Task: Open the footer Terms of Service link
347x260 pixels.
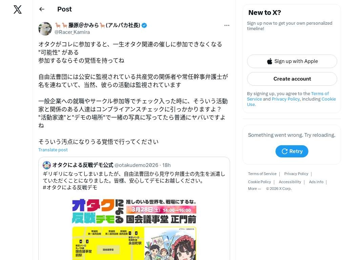Action: (x=262, y=174)
